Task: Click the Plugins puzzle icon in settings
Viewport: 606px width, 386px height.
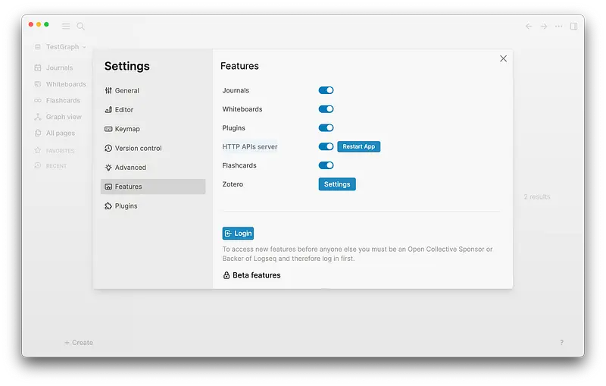Action: (x=108, y=206)
